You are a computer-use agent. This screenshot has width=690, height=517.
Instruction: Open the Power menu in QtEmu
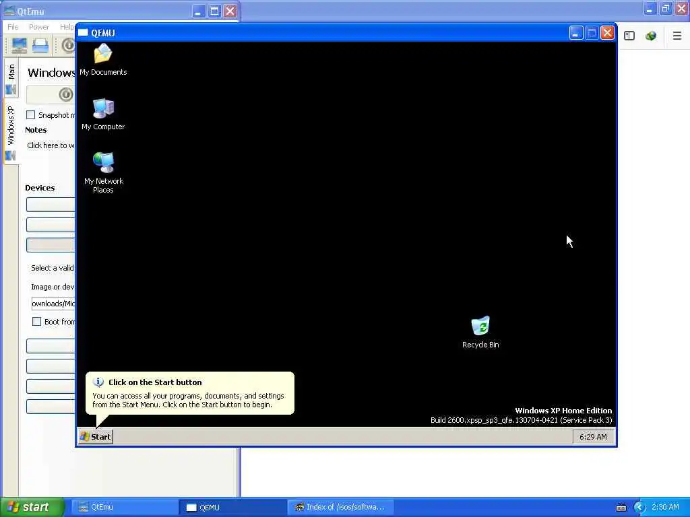click(38, 27)
